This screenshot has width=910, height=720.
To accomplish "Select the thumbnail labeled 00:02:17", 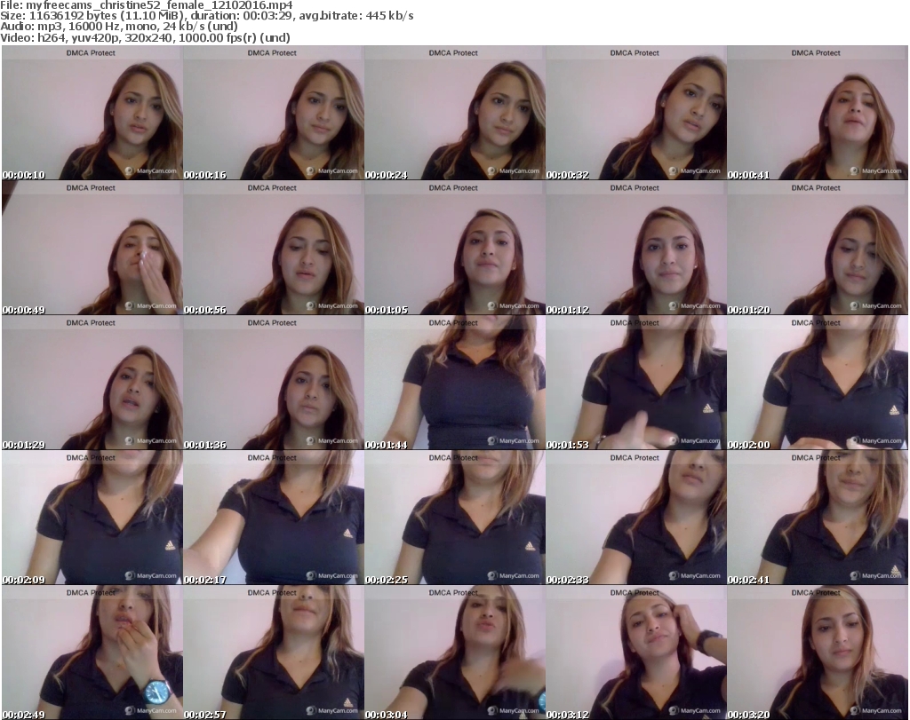I will click(273, 518).
